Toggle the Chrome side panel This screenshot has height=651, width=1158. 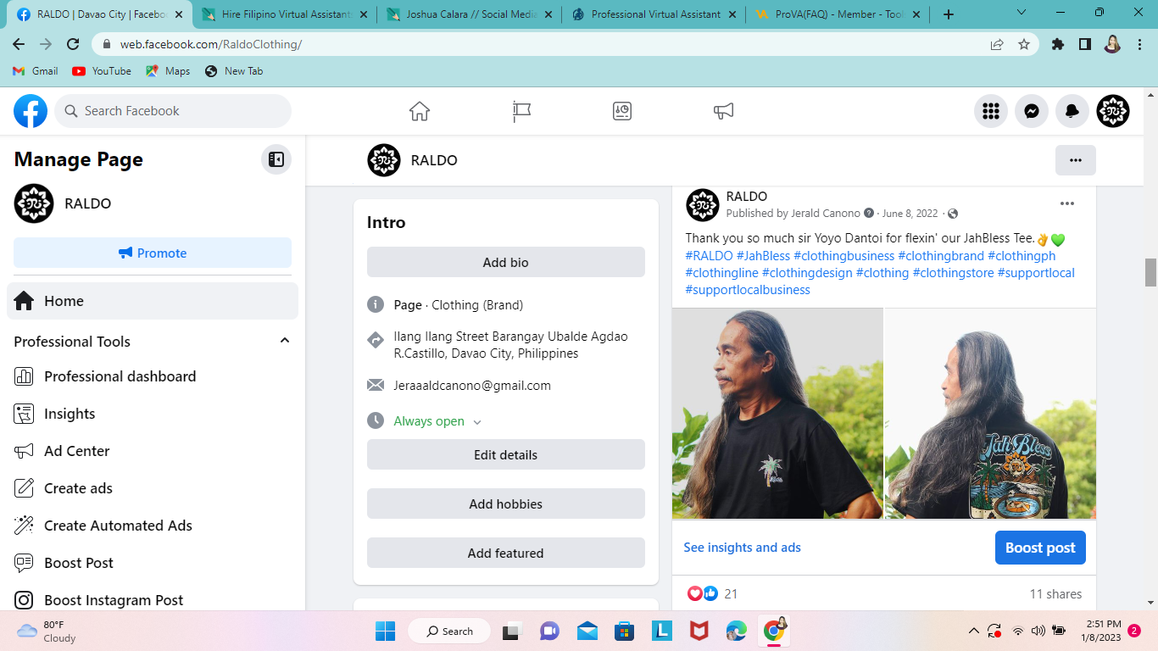coord(1085,45)
